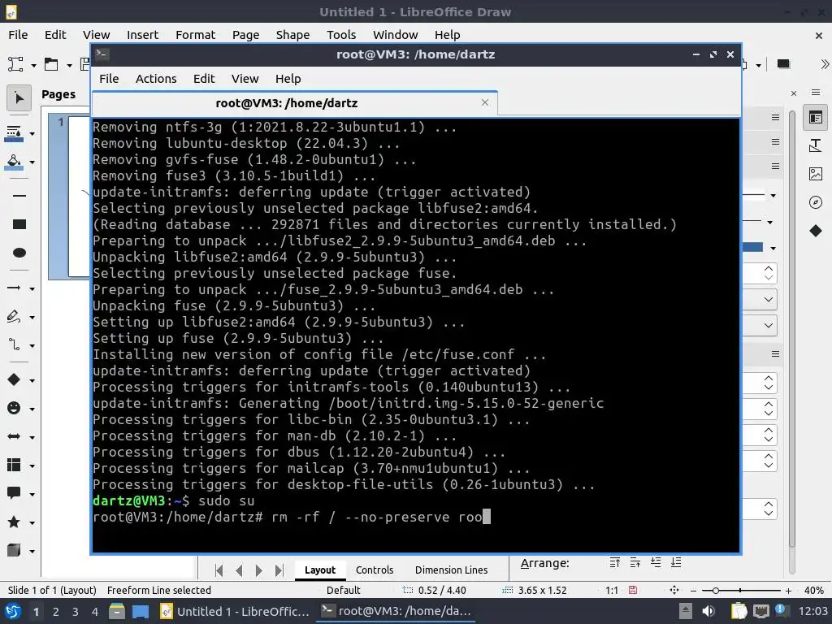
Task: Select the Layout layer tab
Action: [x=320, y=570]
